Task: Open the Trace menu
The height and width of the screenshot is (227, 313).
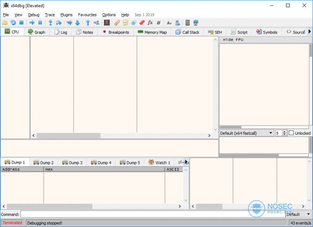Action: (50, 15)
